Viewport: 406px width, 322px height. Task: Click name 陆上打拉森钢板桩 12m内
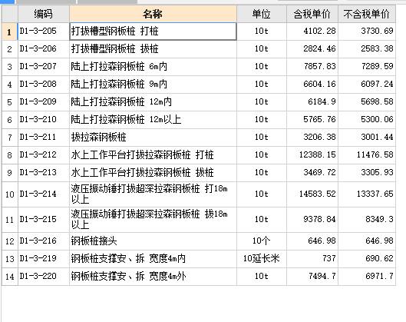tap(153, 102)
